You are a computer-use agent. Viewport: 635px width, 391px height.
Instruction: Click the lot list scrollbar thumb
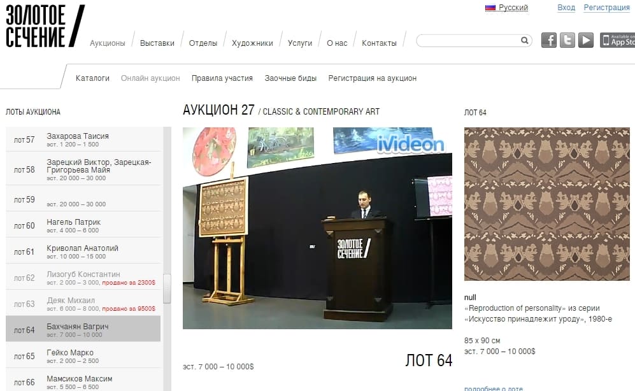coord(167,288)
